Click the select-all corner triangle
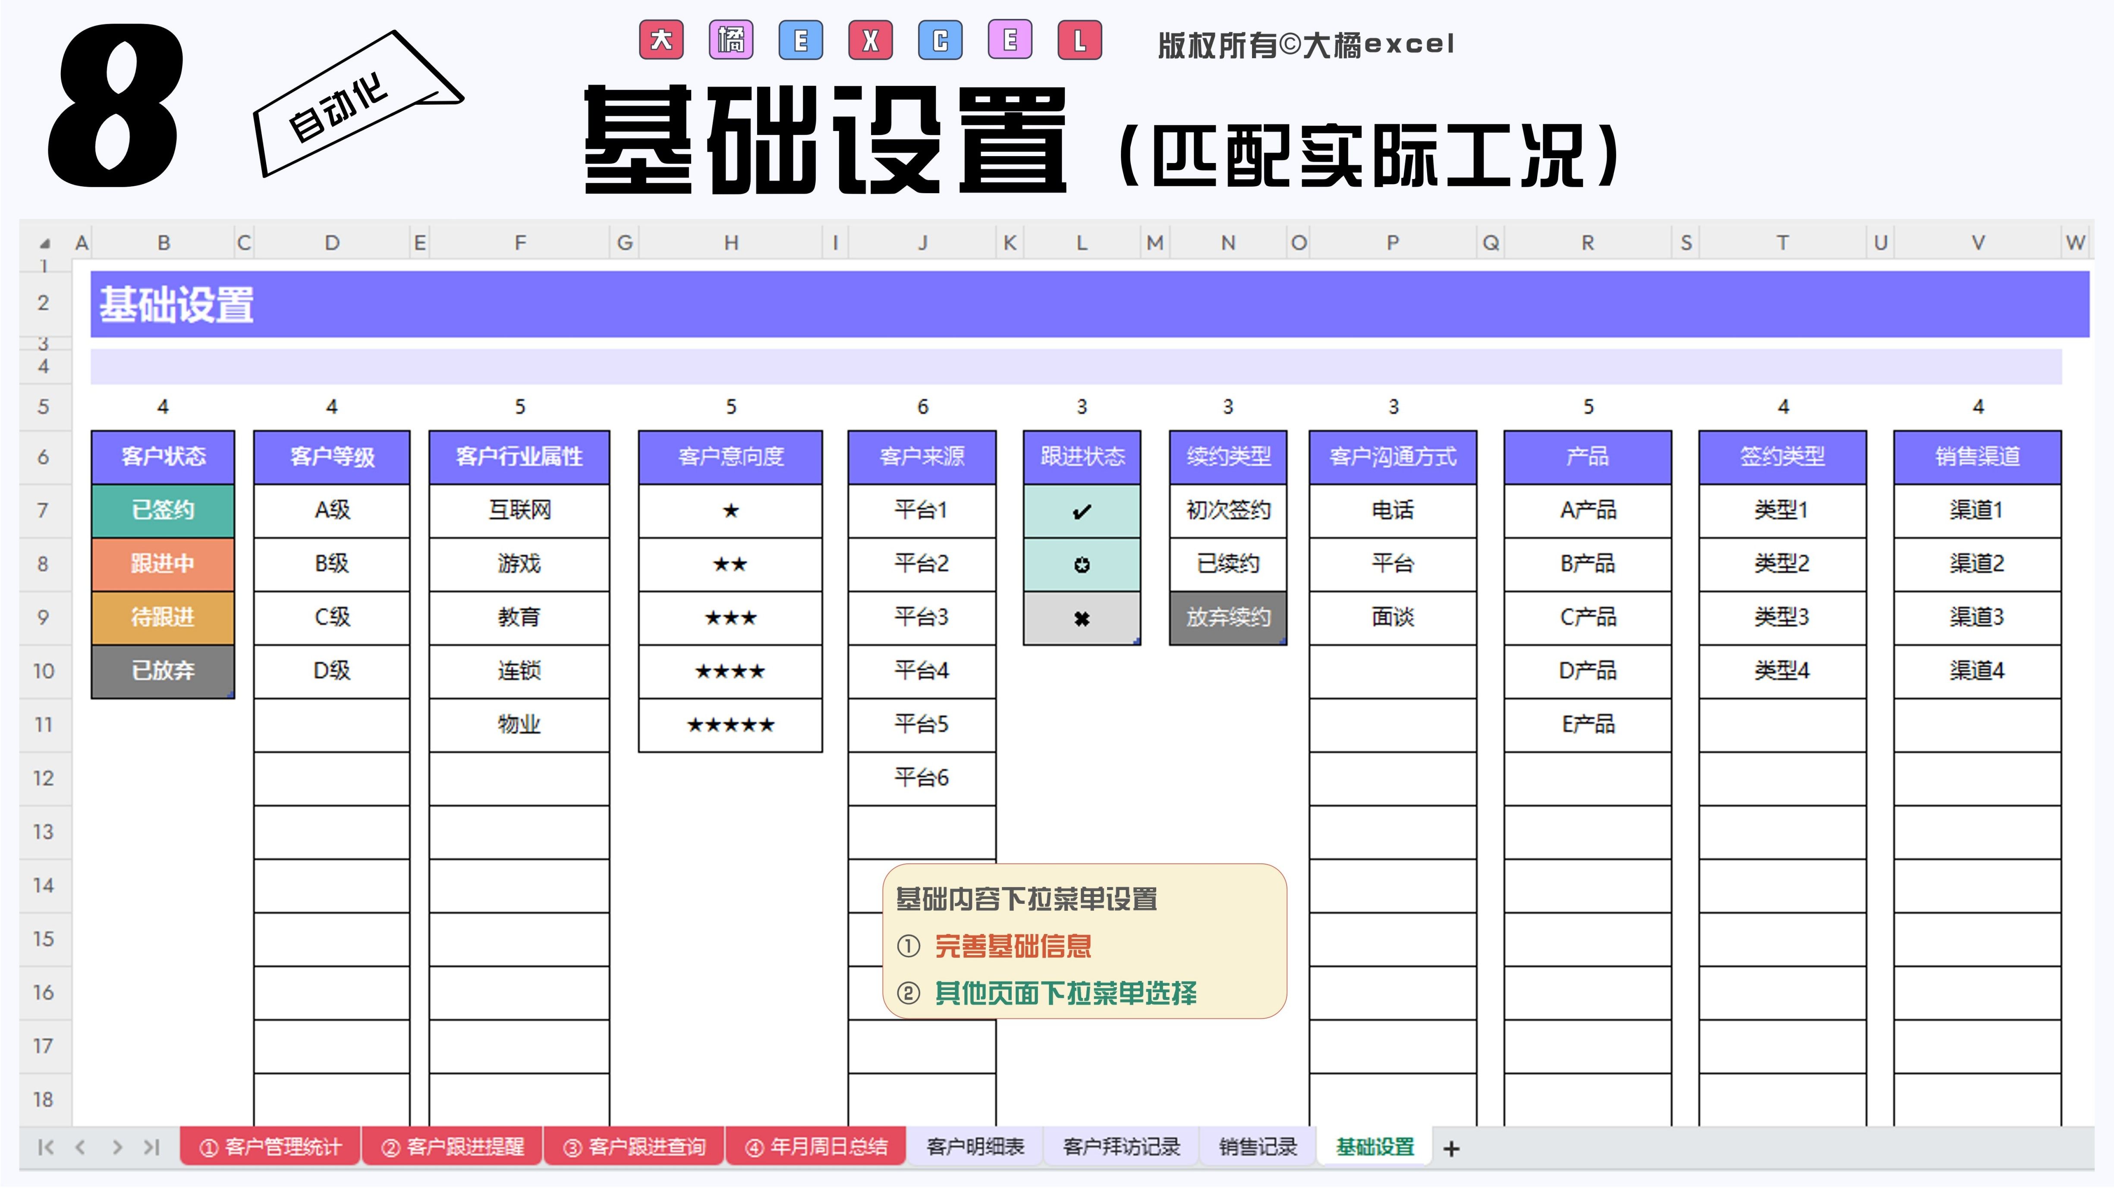 tap(45, 244)
